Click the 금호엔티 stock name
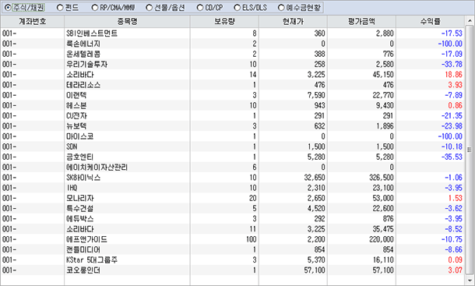This screenshot has height=286, width=475. [80, 157]
